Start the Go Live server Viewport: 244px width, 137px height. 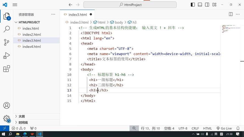[x=224, y=128]
